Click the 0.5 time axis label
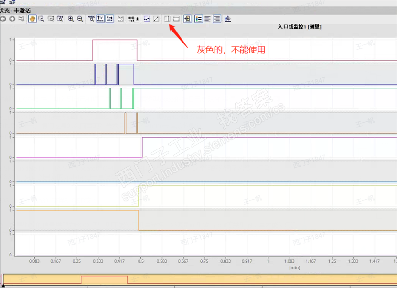The image size is (397, 288). click(x=140, y=261)
